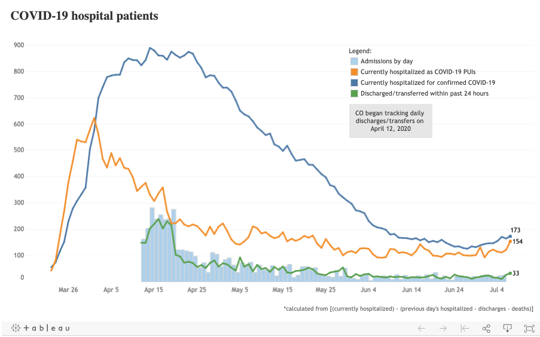Click the orange PUIs legend swatch
The image size is (540, 337).
(x=354, y=72)
